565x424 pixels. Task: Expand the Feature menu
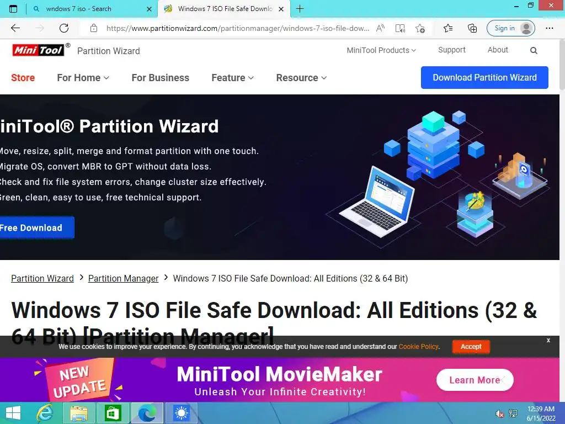pos(232,78)
